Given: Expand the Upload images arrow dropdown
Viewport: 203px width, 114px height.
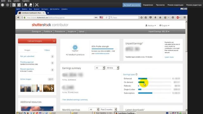Looking at the screenshot, I should [54, 41].
